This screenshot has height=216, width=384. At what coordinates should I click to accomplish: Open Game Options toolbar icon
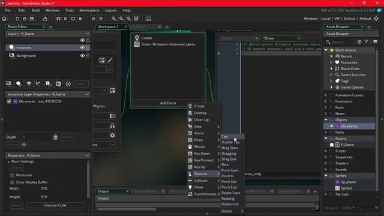94,19
